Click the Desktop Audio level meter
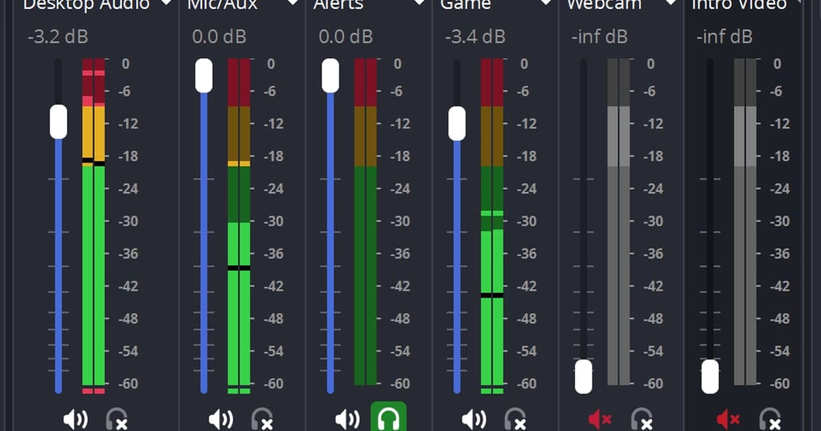The height and width of the screenshot is (431, 821). pyautogui.click(x=94, y=226)
